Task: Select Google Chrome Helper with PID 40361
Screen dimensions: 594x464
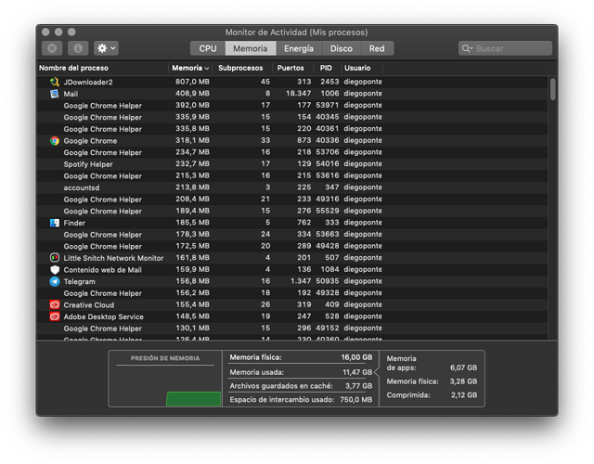Action: pyautogui.click(x=292, y=129)
